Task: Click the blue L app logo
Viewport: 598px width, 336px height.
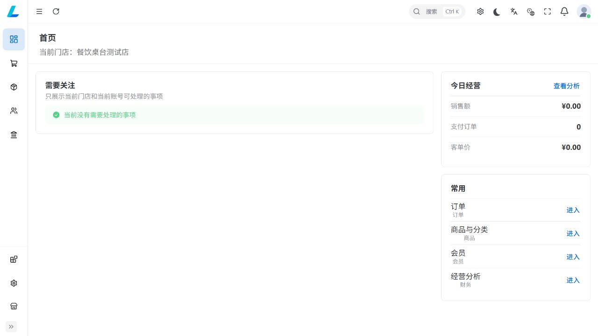Action: 14,12
